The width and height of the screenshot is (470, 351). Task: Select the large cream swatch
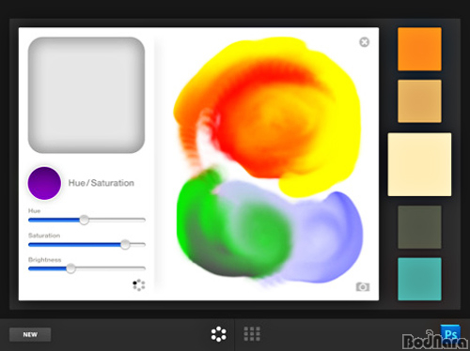point(419,164)
